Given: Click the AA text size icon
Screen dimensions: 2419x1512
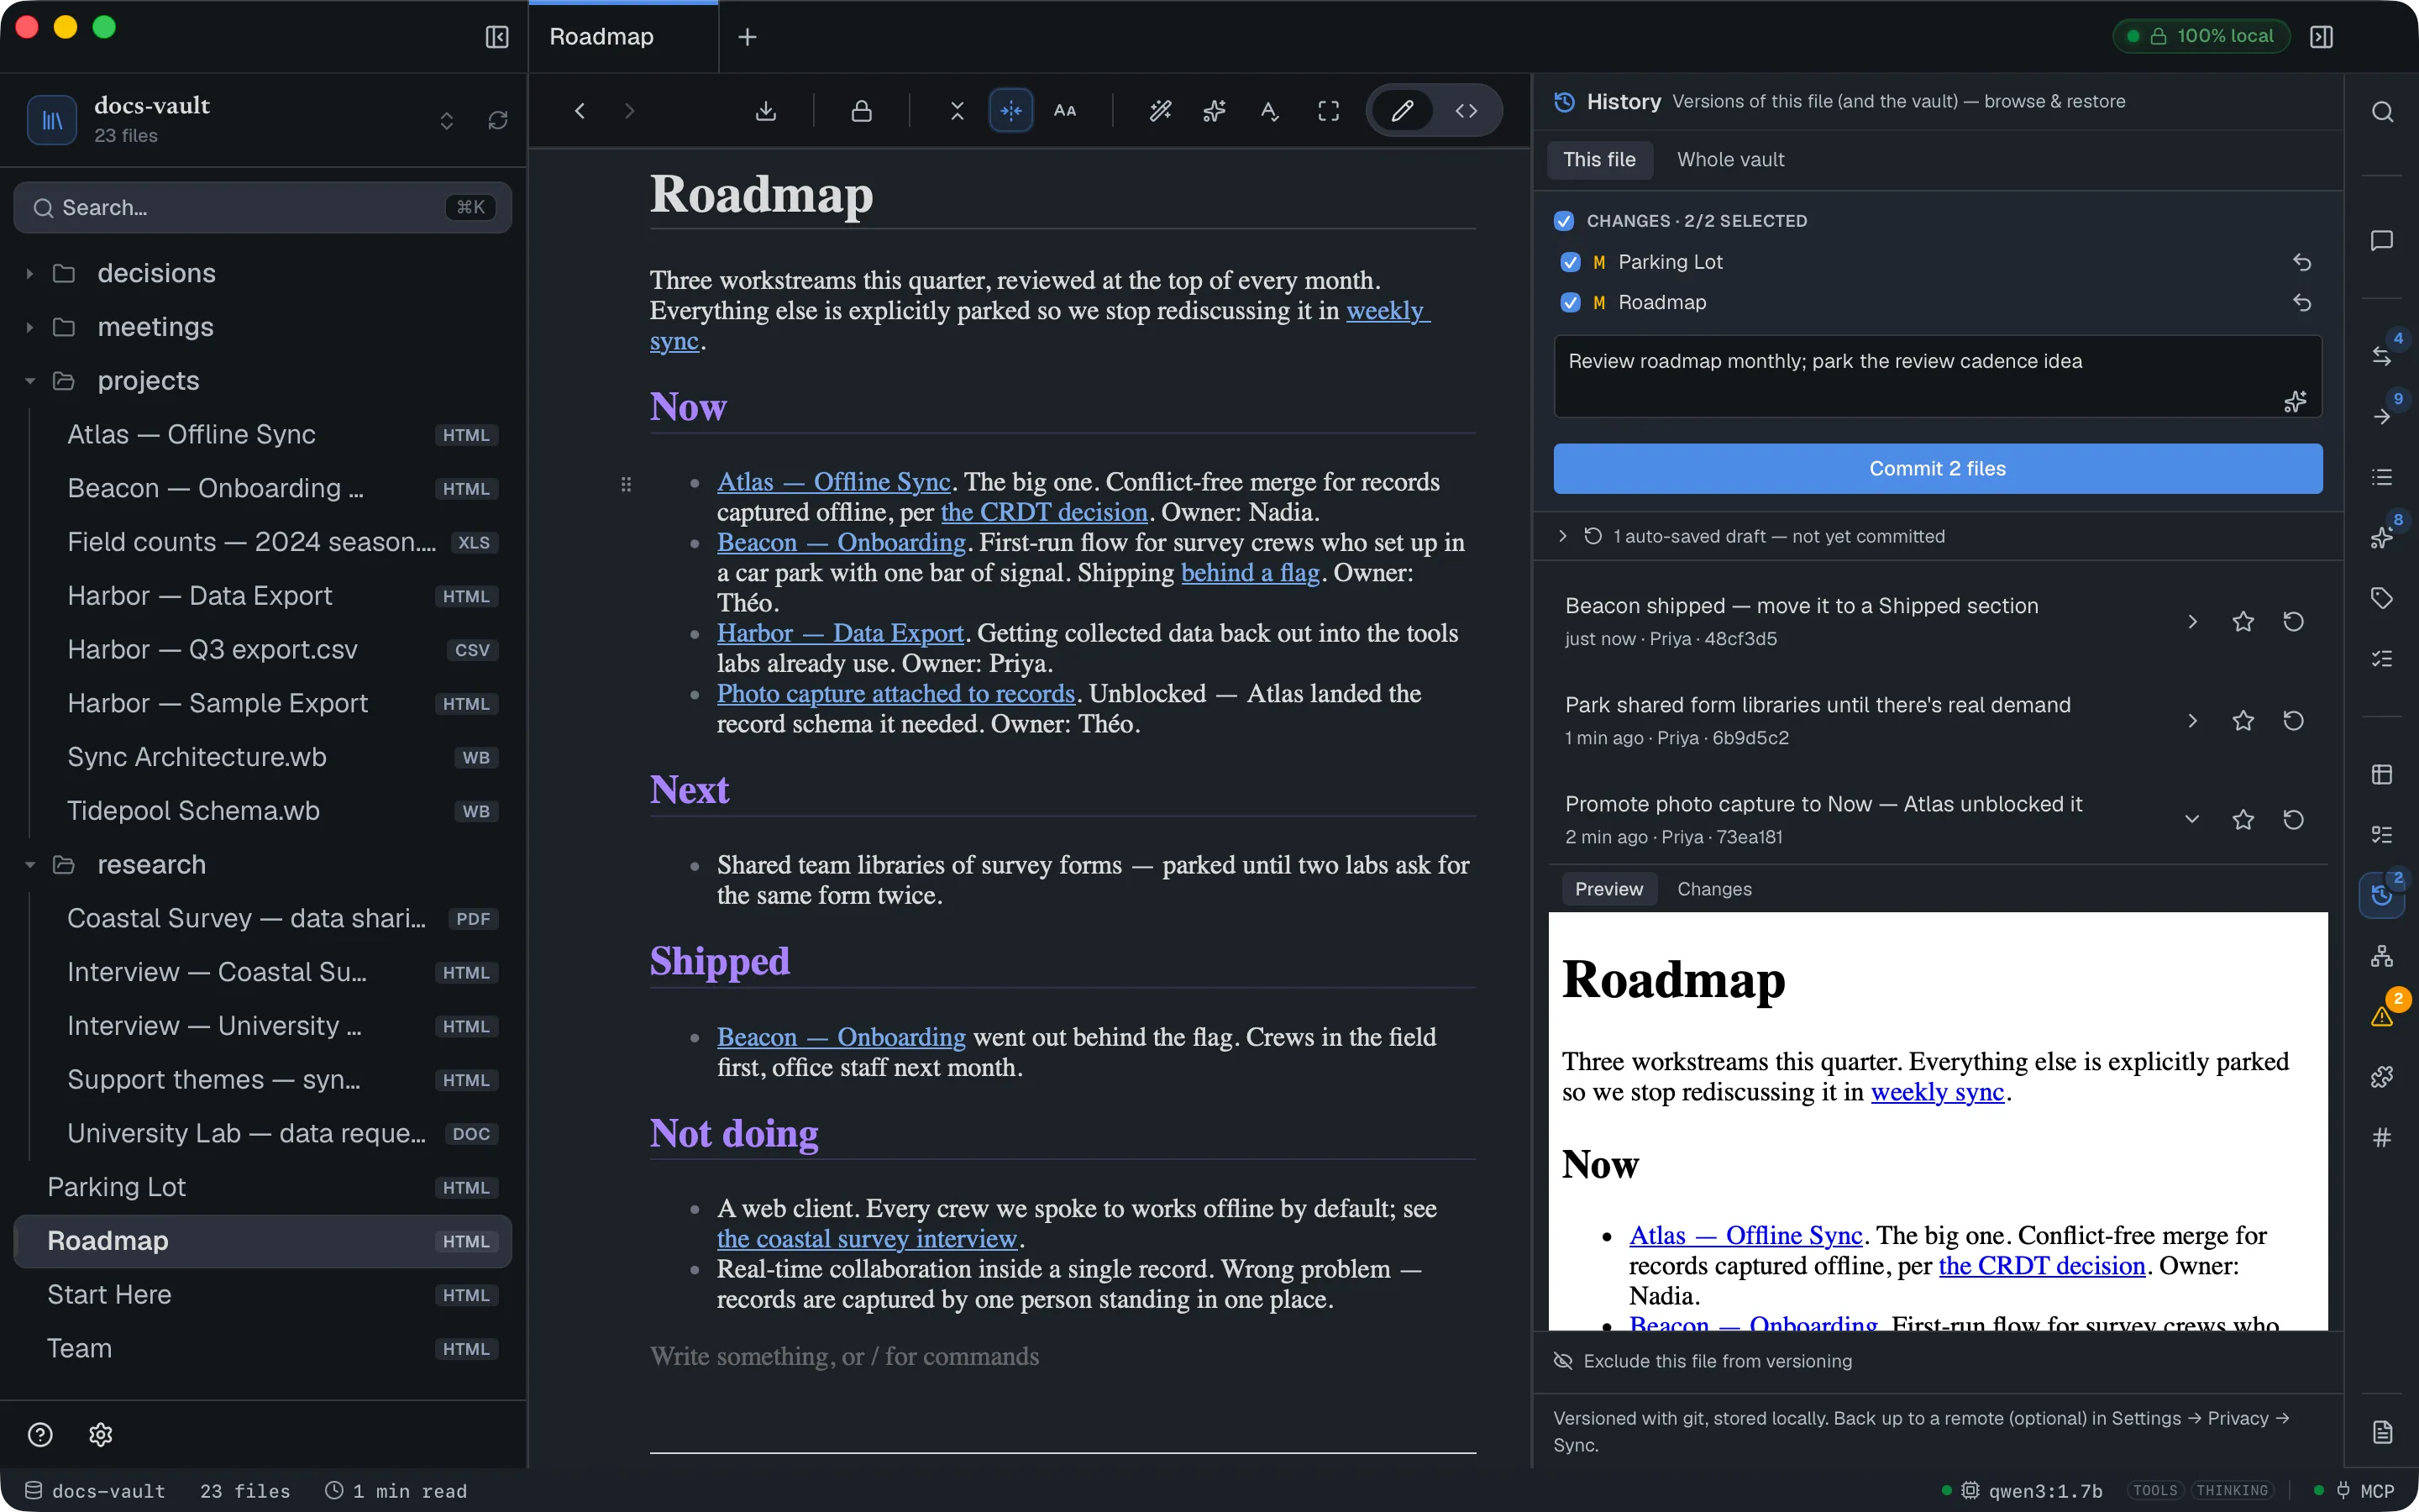Looking at the screenshot, I should (1066, 111).
